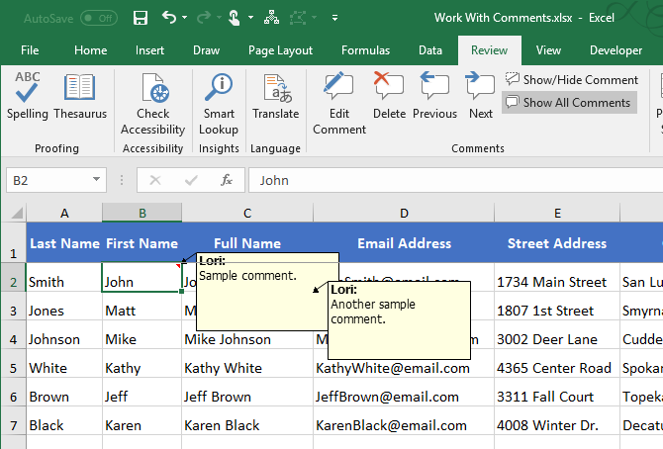Image resolution: width=663 pixels, height=449 pixels.
Task: Toggle Show All Comments
Action: point(568,102)
